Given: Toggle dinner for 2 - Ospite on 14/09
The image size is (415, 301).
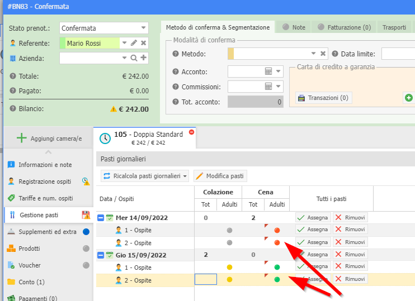Looking at the screenshot, I should tap(277, 242).
